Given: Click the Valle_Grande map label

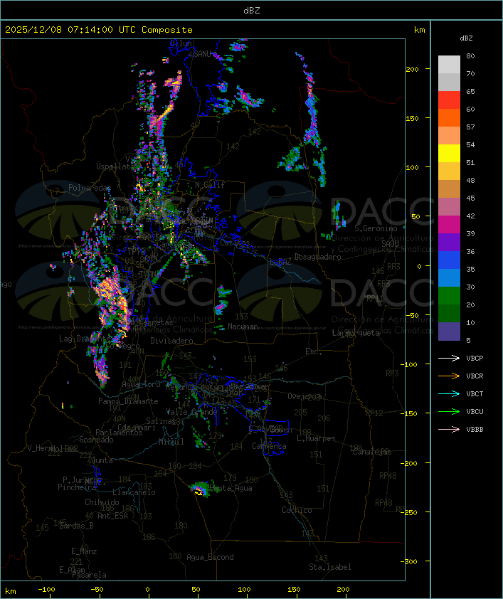Looking at the screenshot, I should point(192,412).
